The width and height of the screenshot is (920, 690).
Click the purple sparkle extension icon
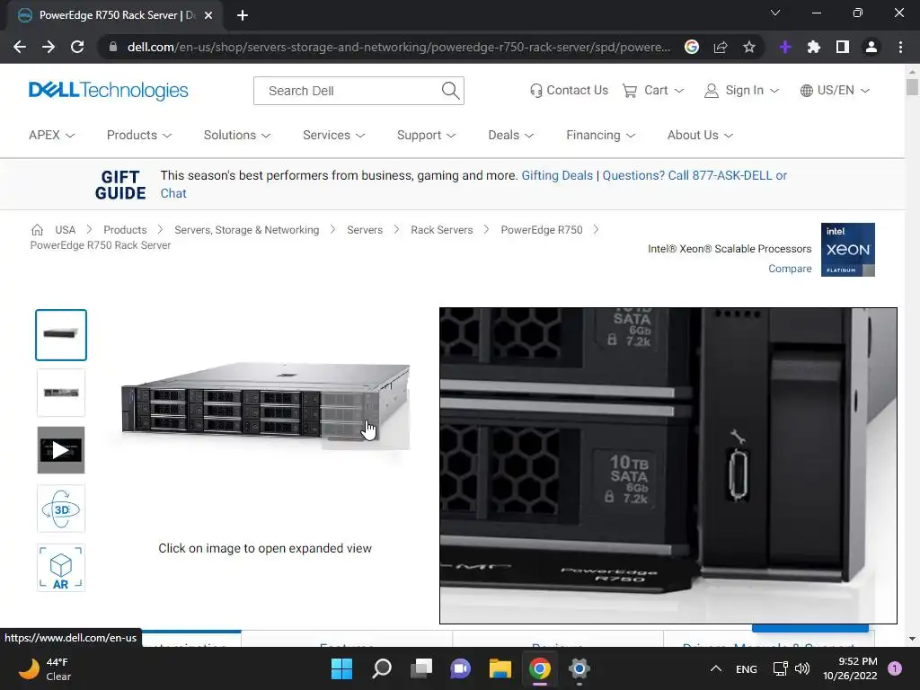[785, 47]
